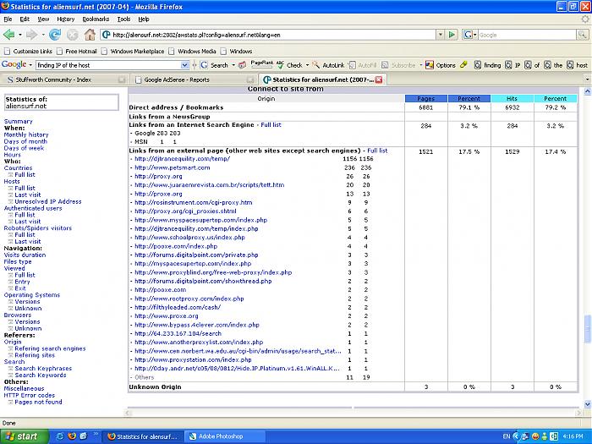Go to Home page icon

[90, 35]
